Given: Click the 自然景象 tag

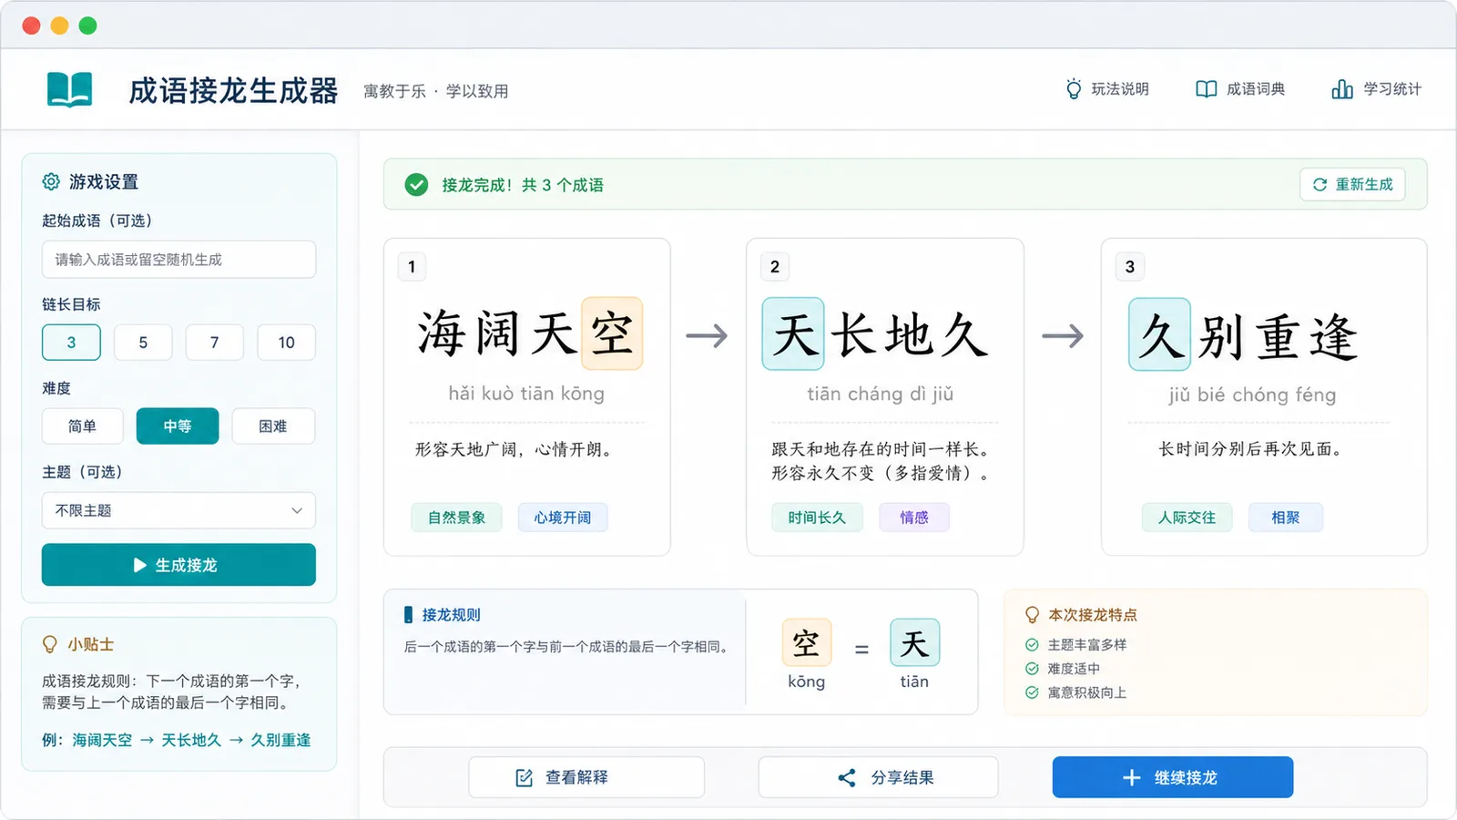Looking at the screenshot, I should click(x=457, y=518).
